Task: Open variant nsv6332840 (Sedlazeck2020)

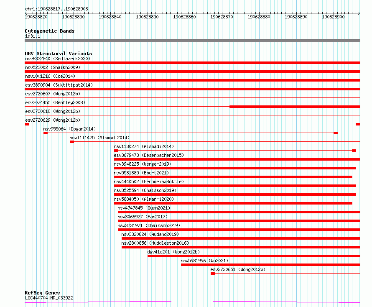Action: coord(58,59)
